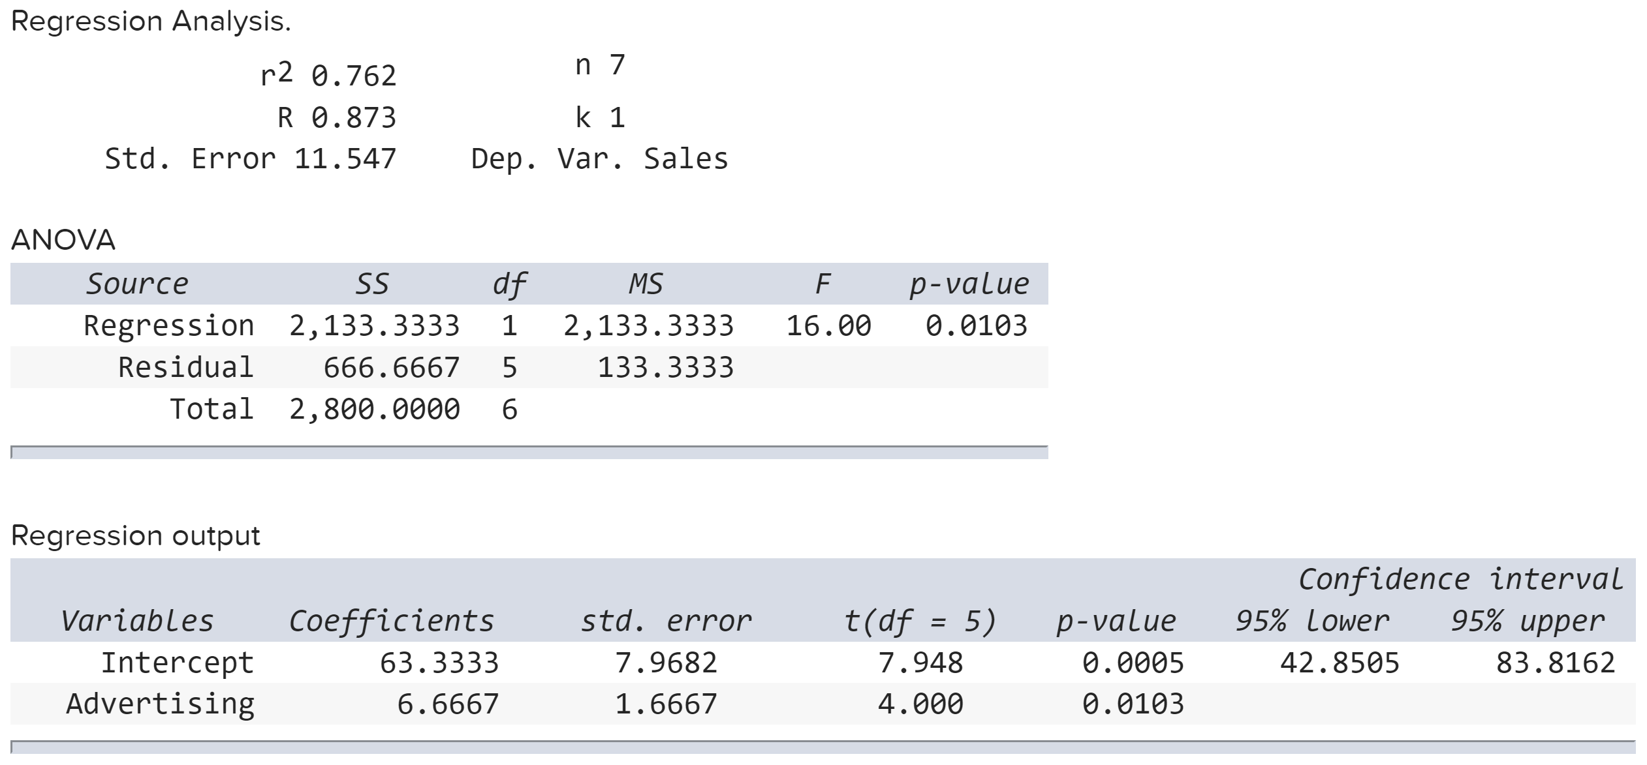This screenshot has width=1647, height=765.
Task: Click the Advertising coefficient 6.6667
Action: 448,704
